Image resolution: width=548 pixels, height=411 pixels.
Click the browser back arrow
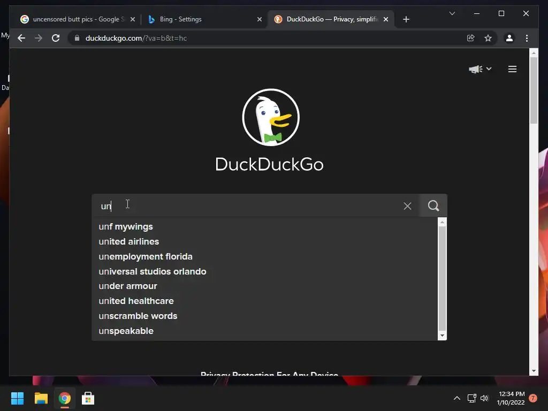[x=21, y=38]
